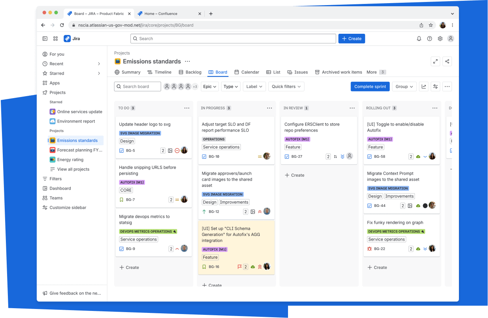Open view settings sliders icon
Screen dimensions: 488x318
tap(435, 86)
